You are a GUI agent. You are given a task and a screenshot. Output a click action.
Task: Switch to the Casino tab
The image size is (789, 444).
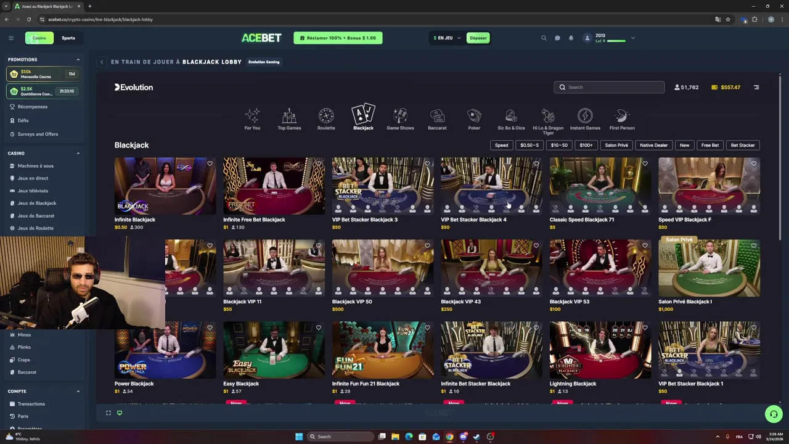pyautogui.click(x=39, y=38)
